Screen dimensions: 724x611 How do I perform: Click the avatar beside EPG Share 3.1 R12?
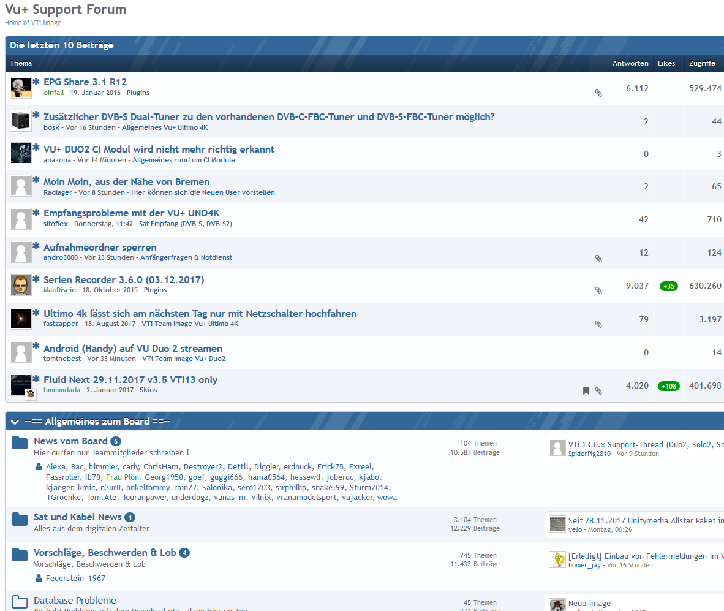[21, 88]
